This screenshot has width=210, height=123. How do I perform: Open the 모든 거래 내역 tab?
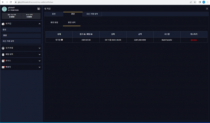click(92, 14)
